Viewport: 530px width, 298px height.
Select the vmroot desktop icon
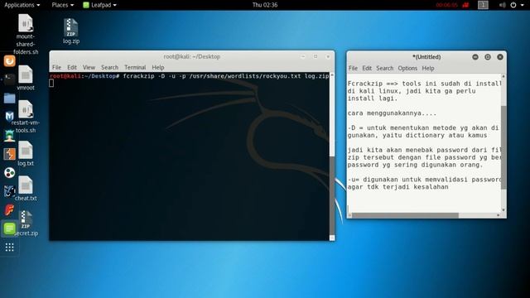[x=26, y=78]
